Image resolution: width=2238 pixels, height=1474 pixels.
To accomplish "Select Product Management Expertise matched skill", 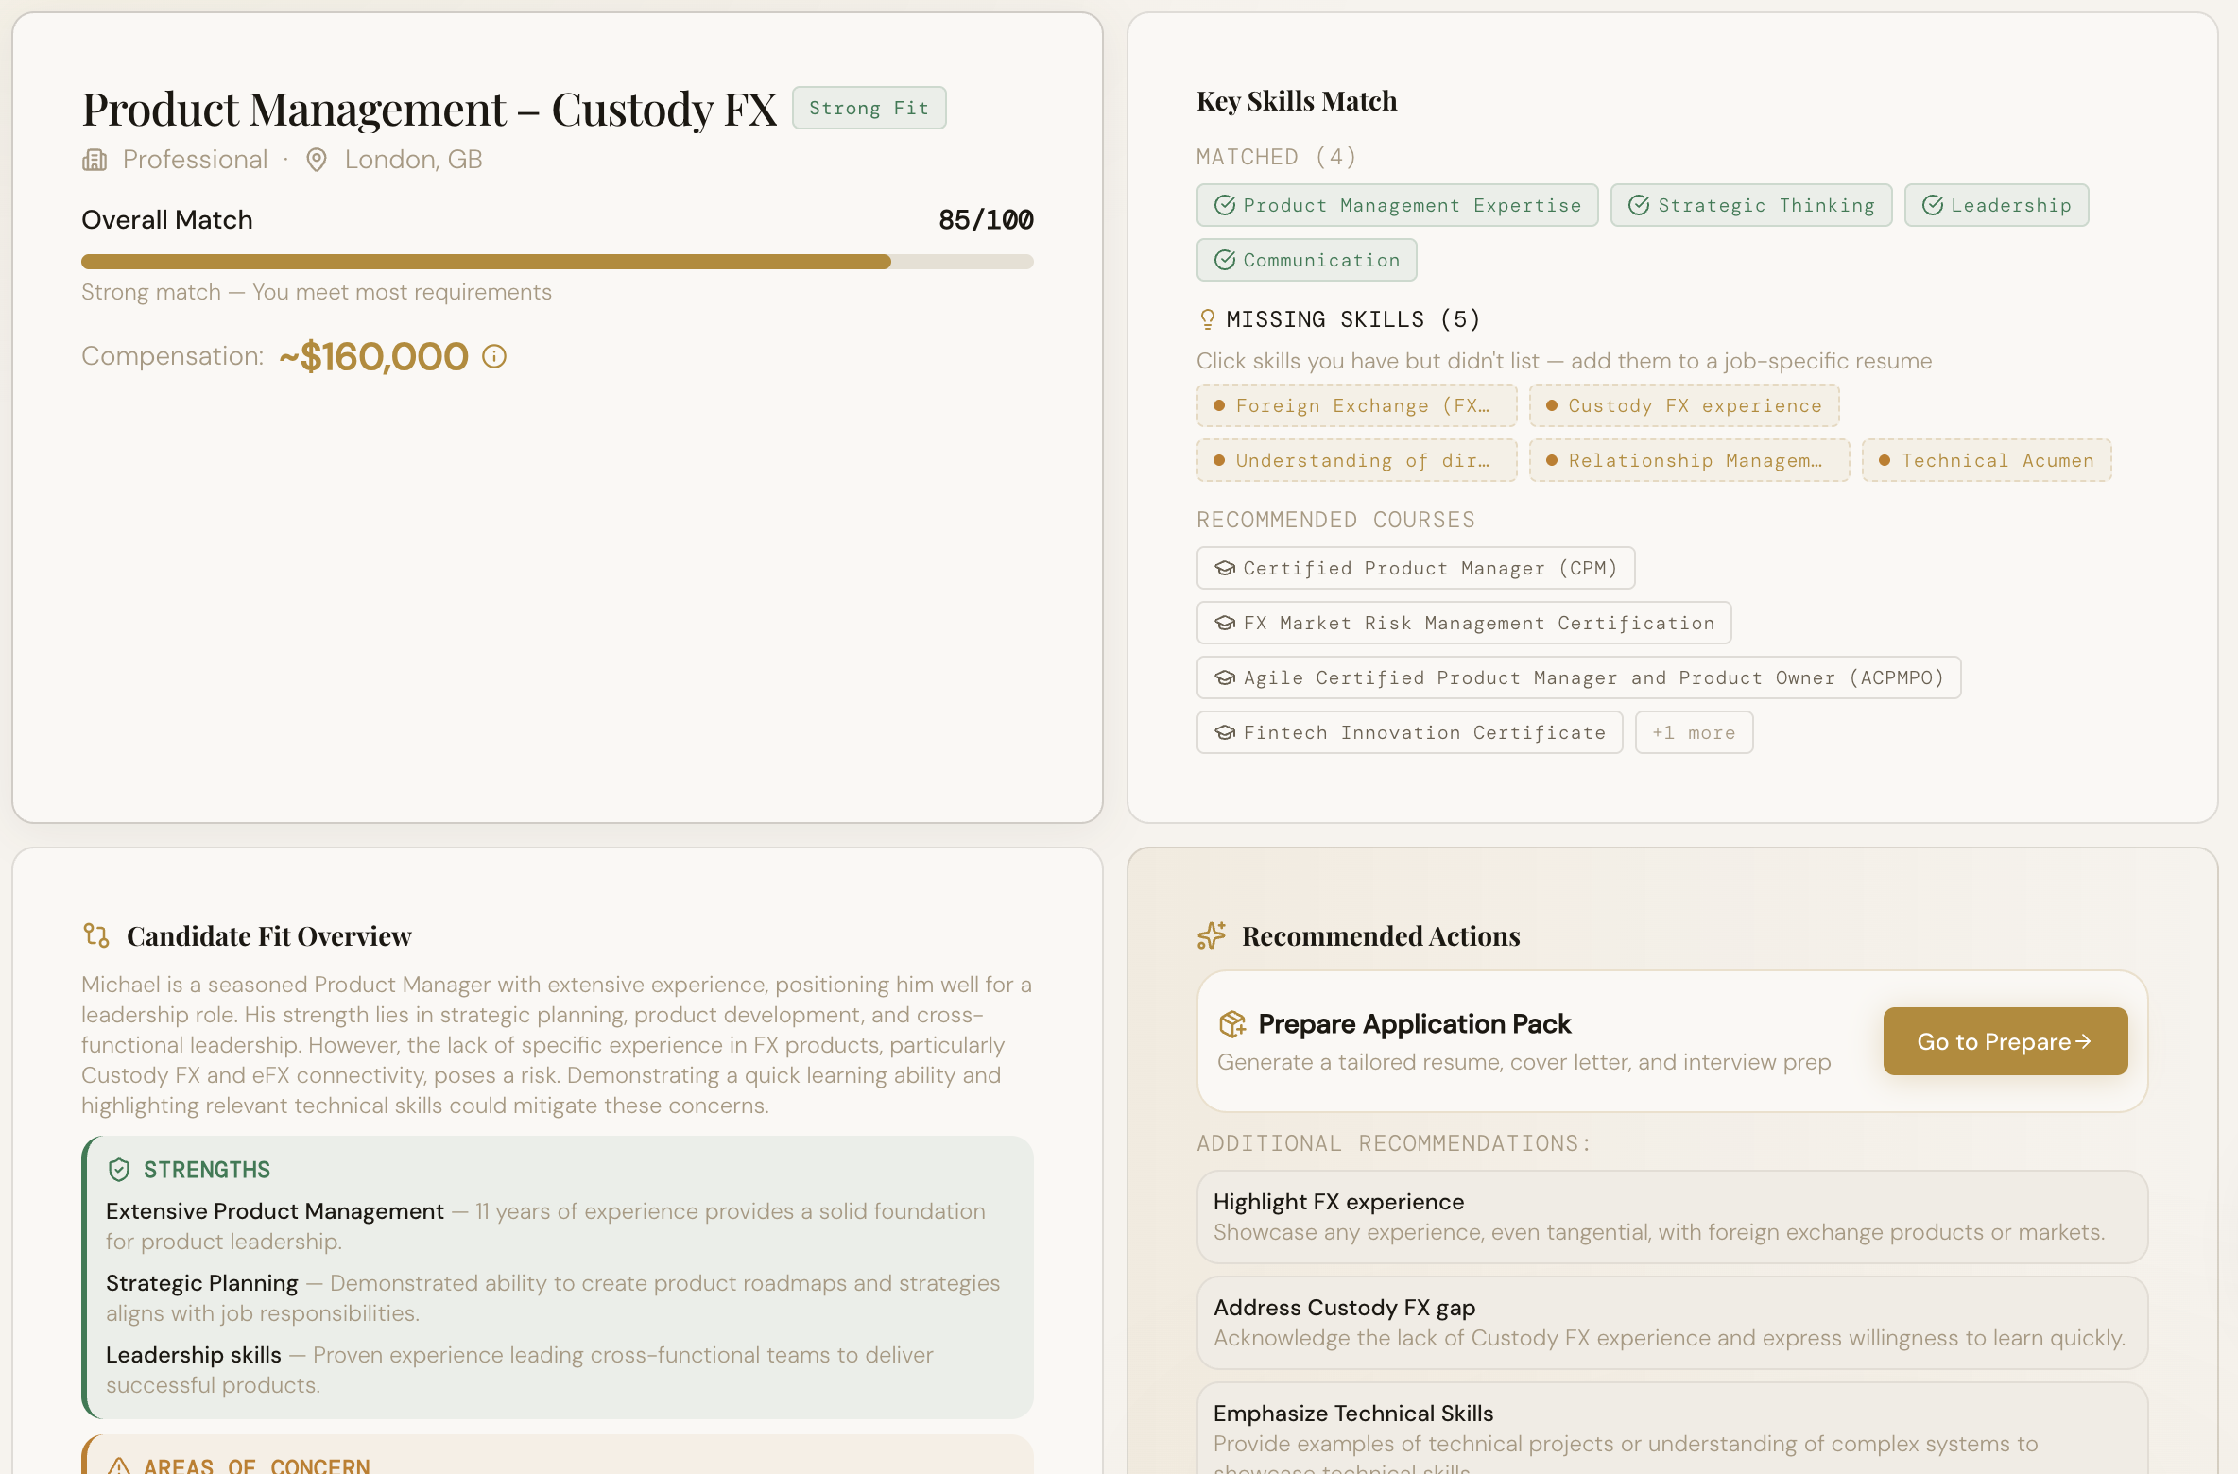I will [x=1397, y=205].
